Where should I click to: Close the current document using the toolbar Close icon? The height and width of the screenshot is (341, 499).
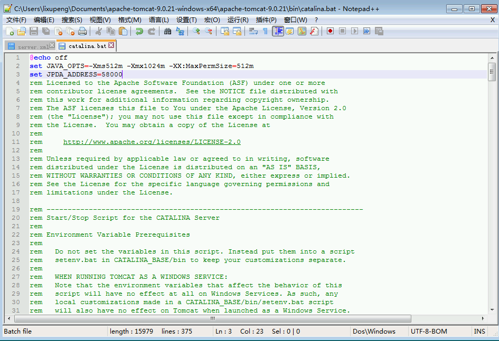pyautogui.click(x=58, y=31)
